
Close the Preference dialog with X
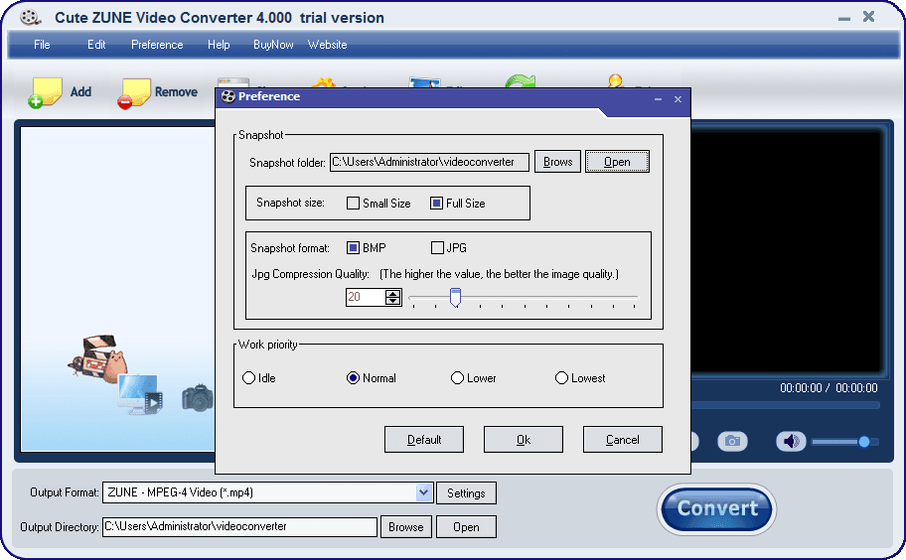click(678, 99)
